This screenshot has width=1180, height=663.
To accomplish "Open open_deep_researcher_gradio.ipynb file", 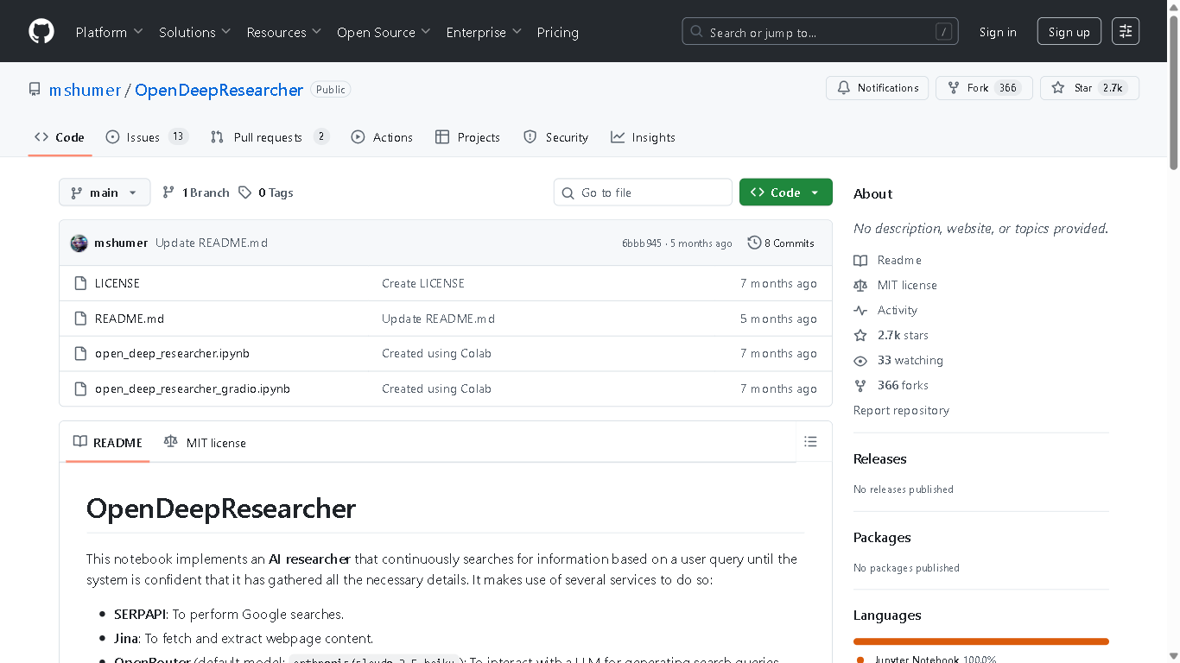I will [x=193, y=388].
